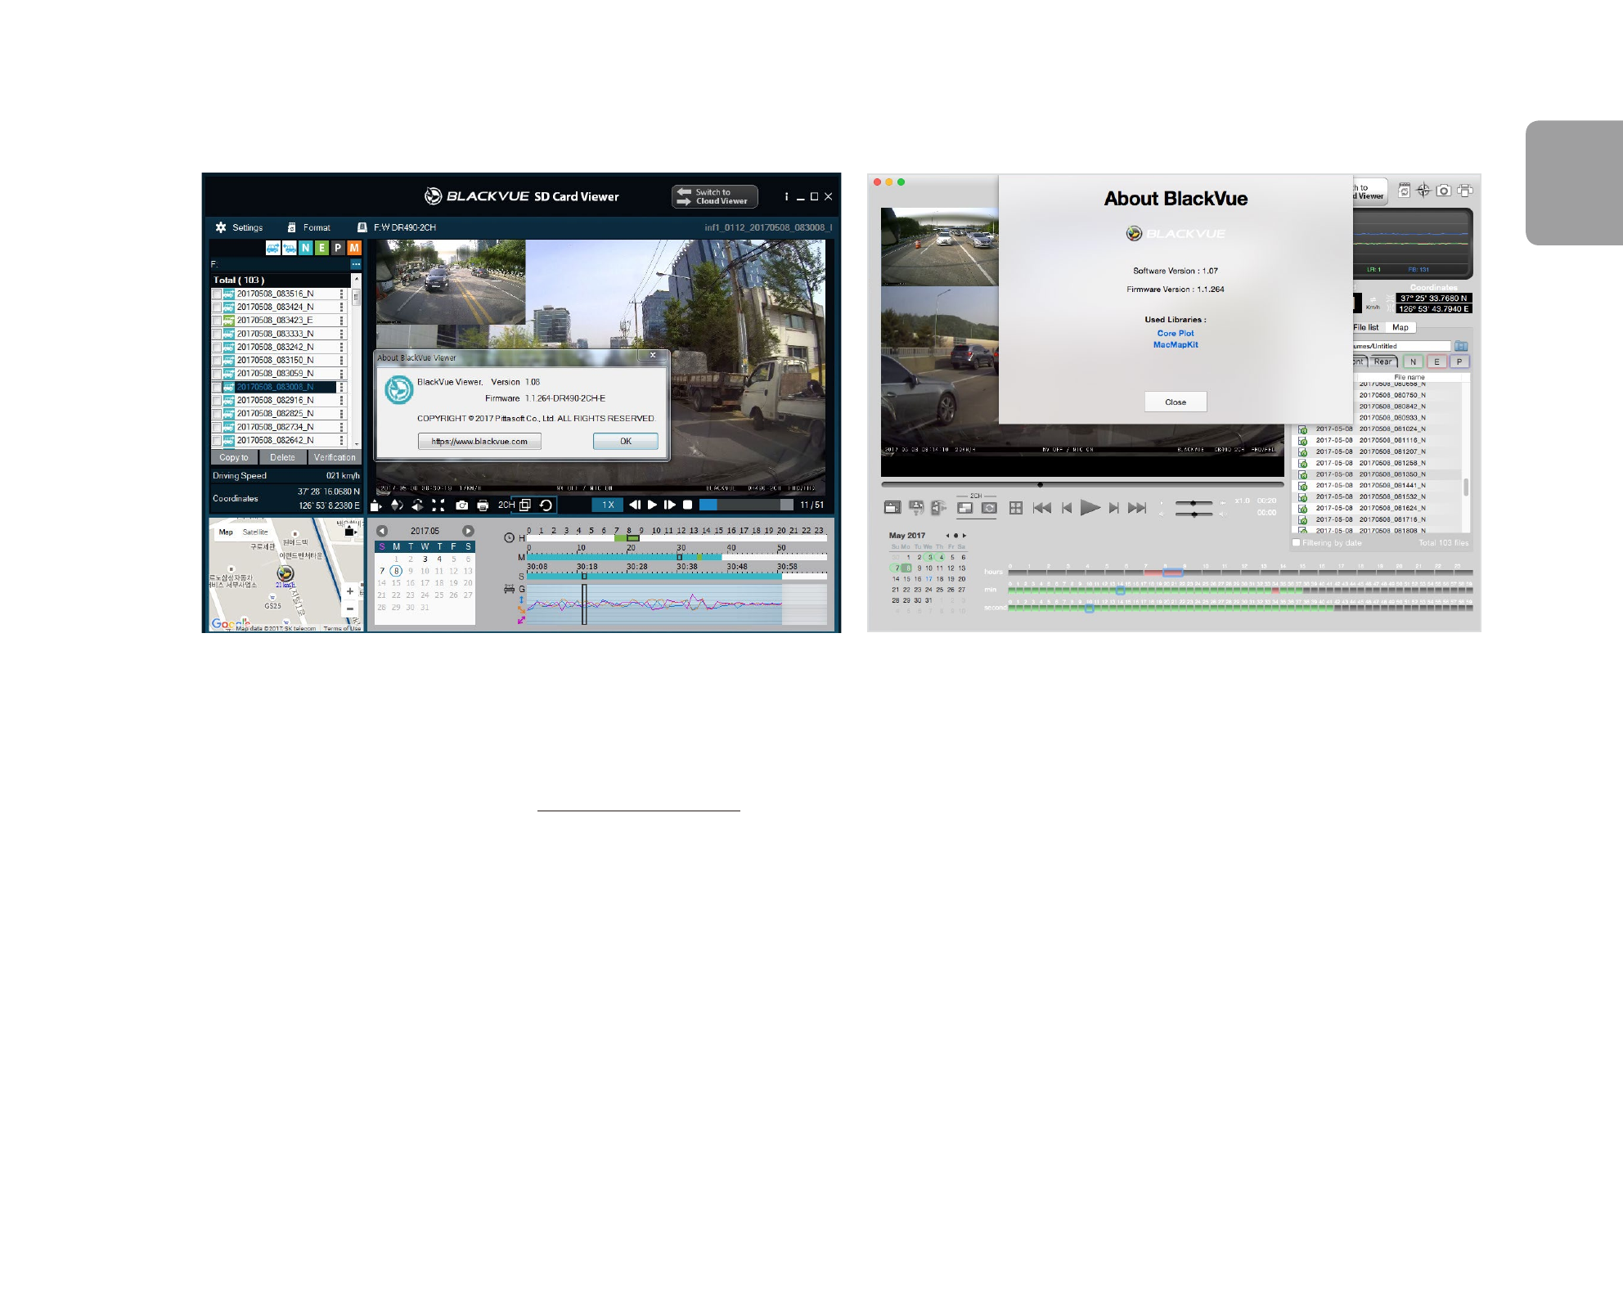Open the F.W DR490-2CH firmware item
1623x1298 pixels.
coord(397,227)
